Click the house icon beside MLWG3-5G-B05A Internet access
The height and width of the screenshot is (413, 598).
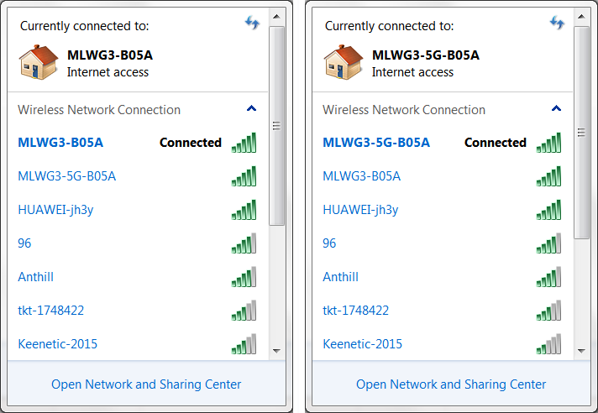coord(343,63)
